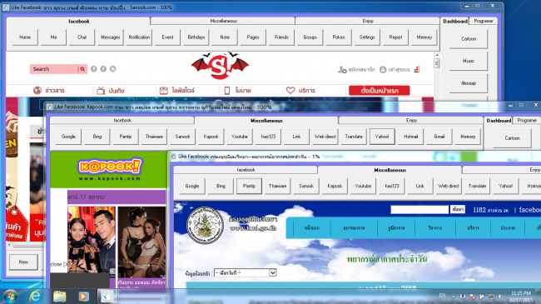
Task: Click Google button in Kapook window
Action: pyautogui.click(x=68, y=137)
